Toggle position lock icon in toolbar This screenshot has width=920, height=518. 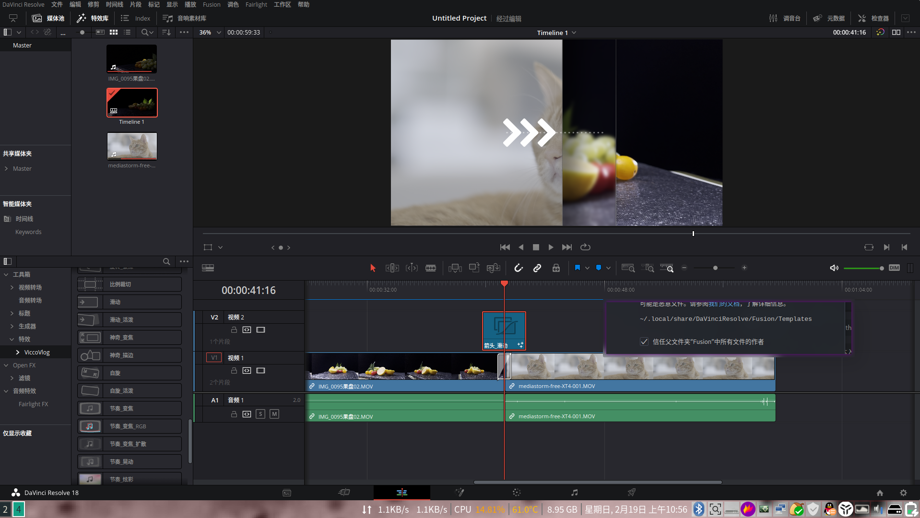pyautogui.click(x=556, y=268)
